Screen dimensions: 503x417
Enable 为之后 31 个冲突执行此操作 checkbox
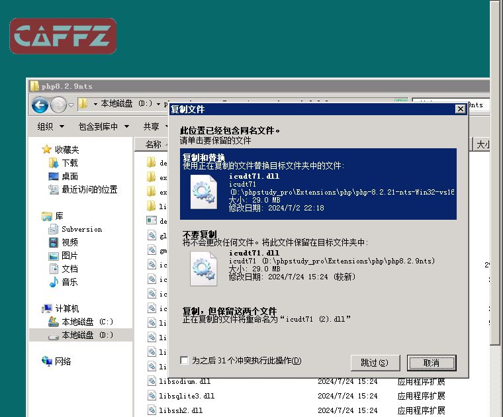point(185,361)
